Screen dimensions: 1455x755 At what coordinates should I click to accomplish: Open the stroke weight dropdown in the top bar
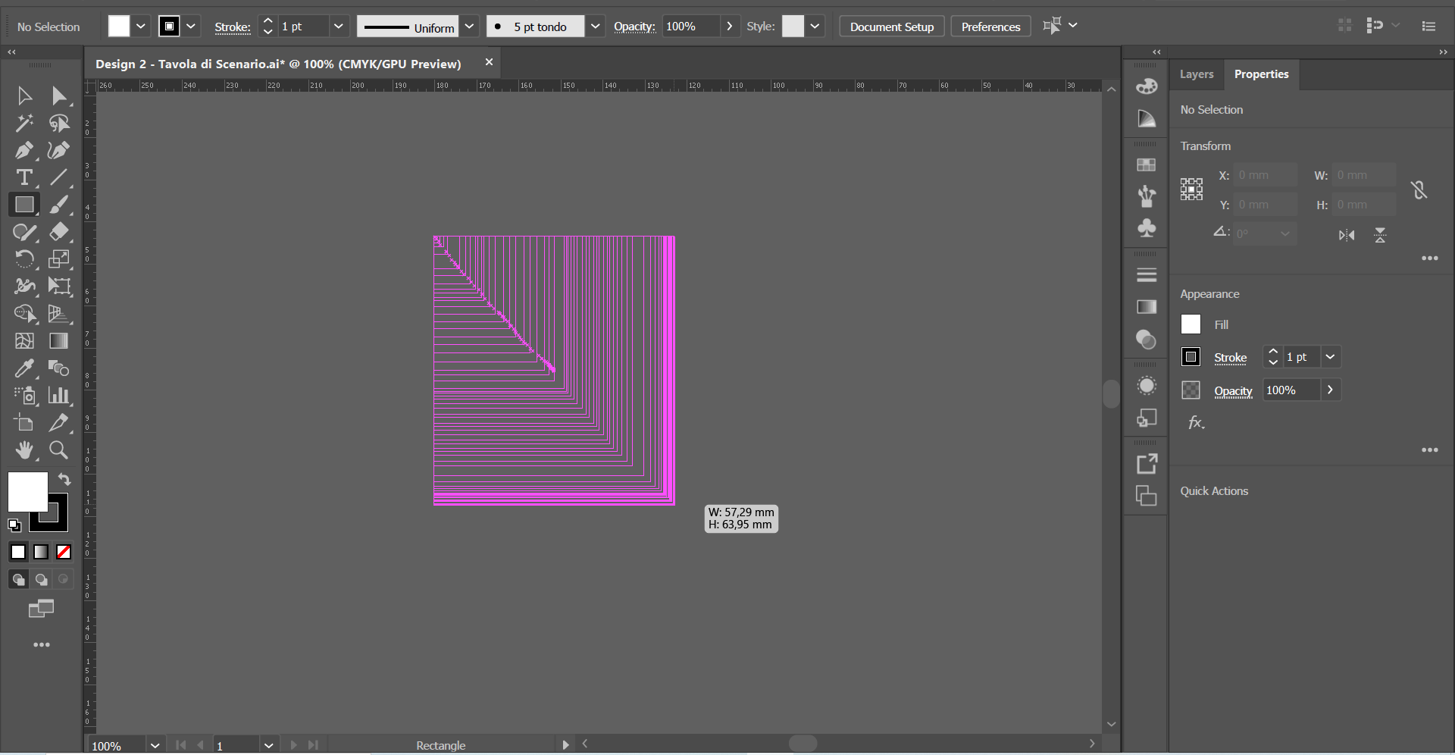(x=339, y=26)
